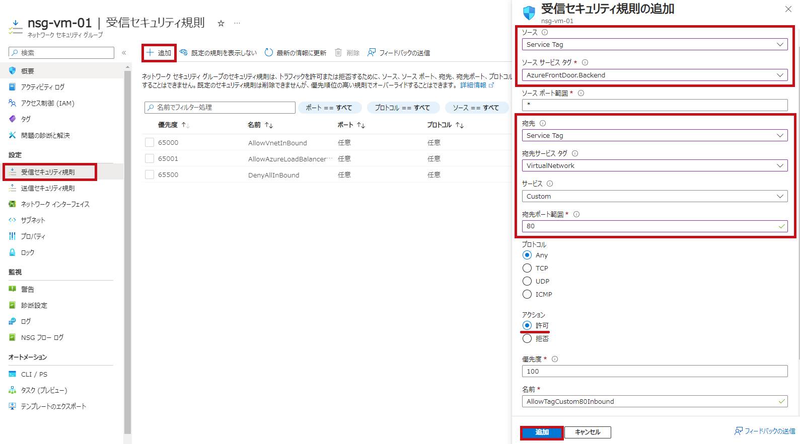Viewport: 800px width, 444px height.
Task: Click the blue 追加 button in panel
Action: click(x=542, y=432)
